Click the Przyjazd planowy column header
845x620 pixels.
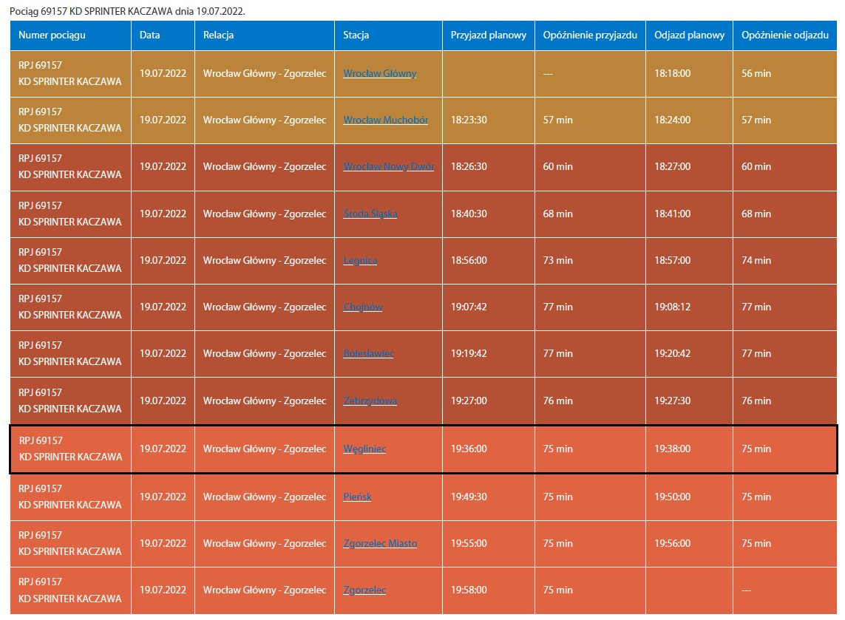coord(488,35)
